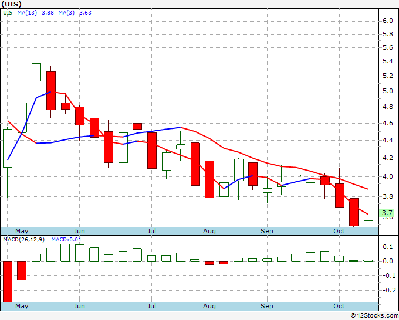Screen dimensions: 399x320
Task: Click Jun on the MACD panel time axis
Action: 79,306
